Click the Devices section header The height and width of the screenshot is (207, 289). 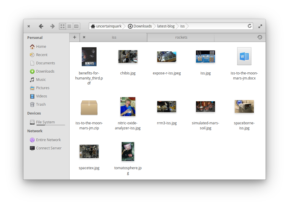point(34,113)
